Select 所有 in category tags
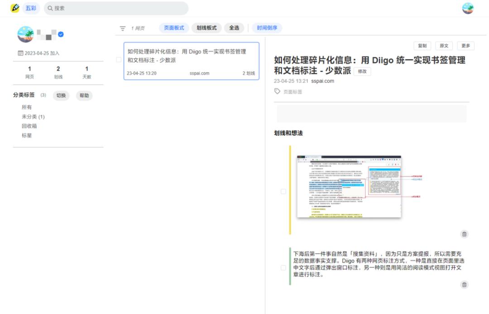This screenshot has width=489, height=314. [27, 107]
